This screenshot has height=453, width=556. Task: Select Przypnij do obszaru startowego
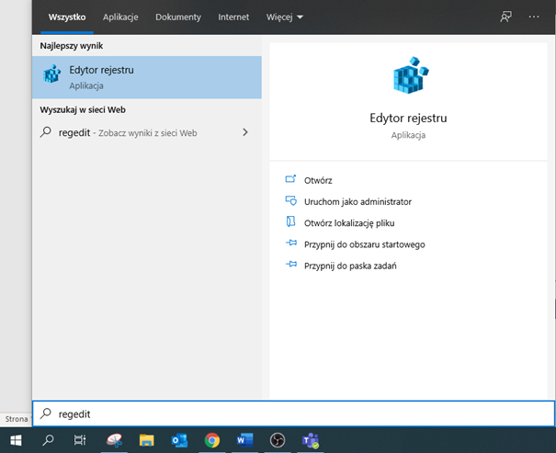pos(364,244)
